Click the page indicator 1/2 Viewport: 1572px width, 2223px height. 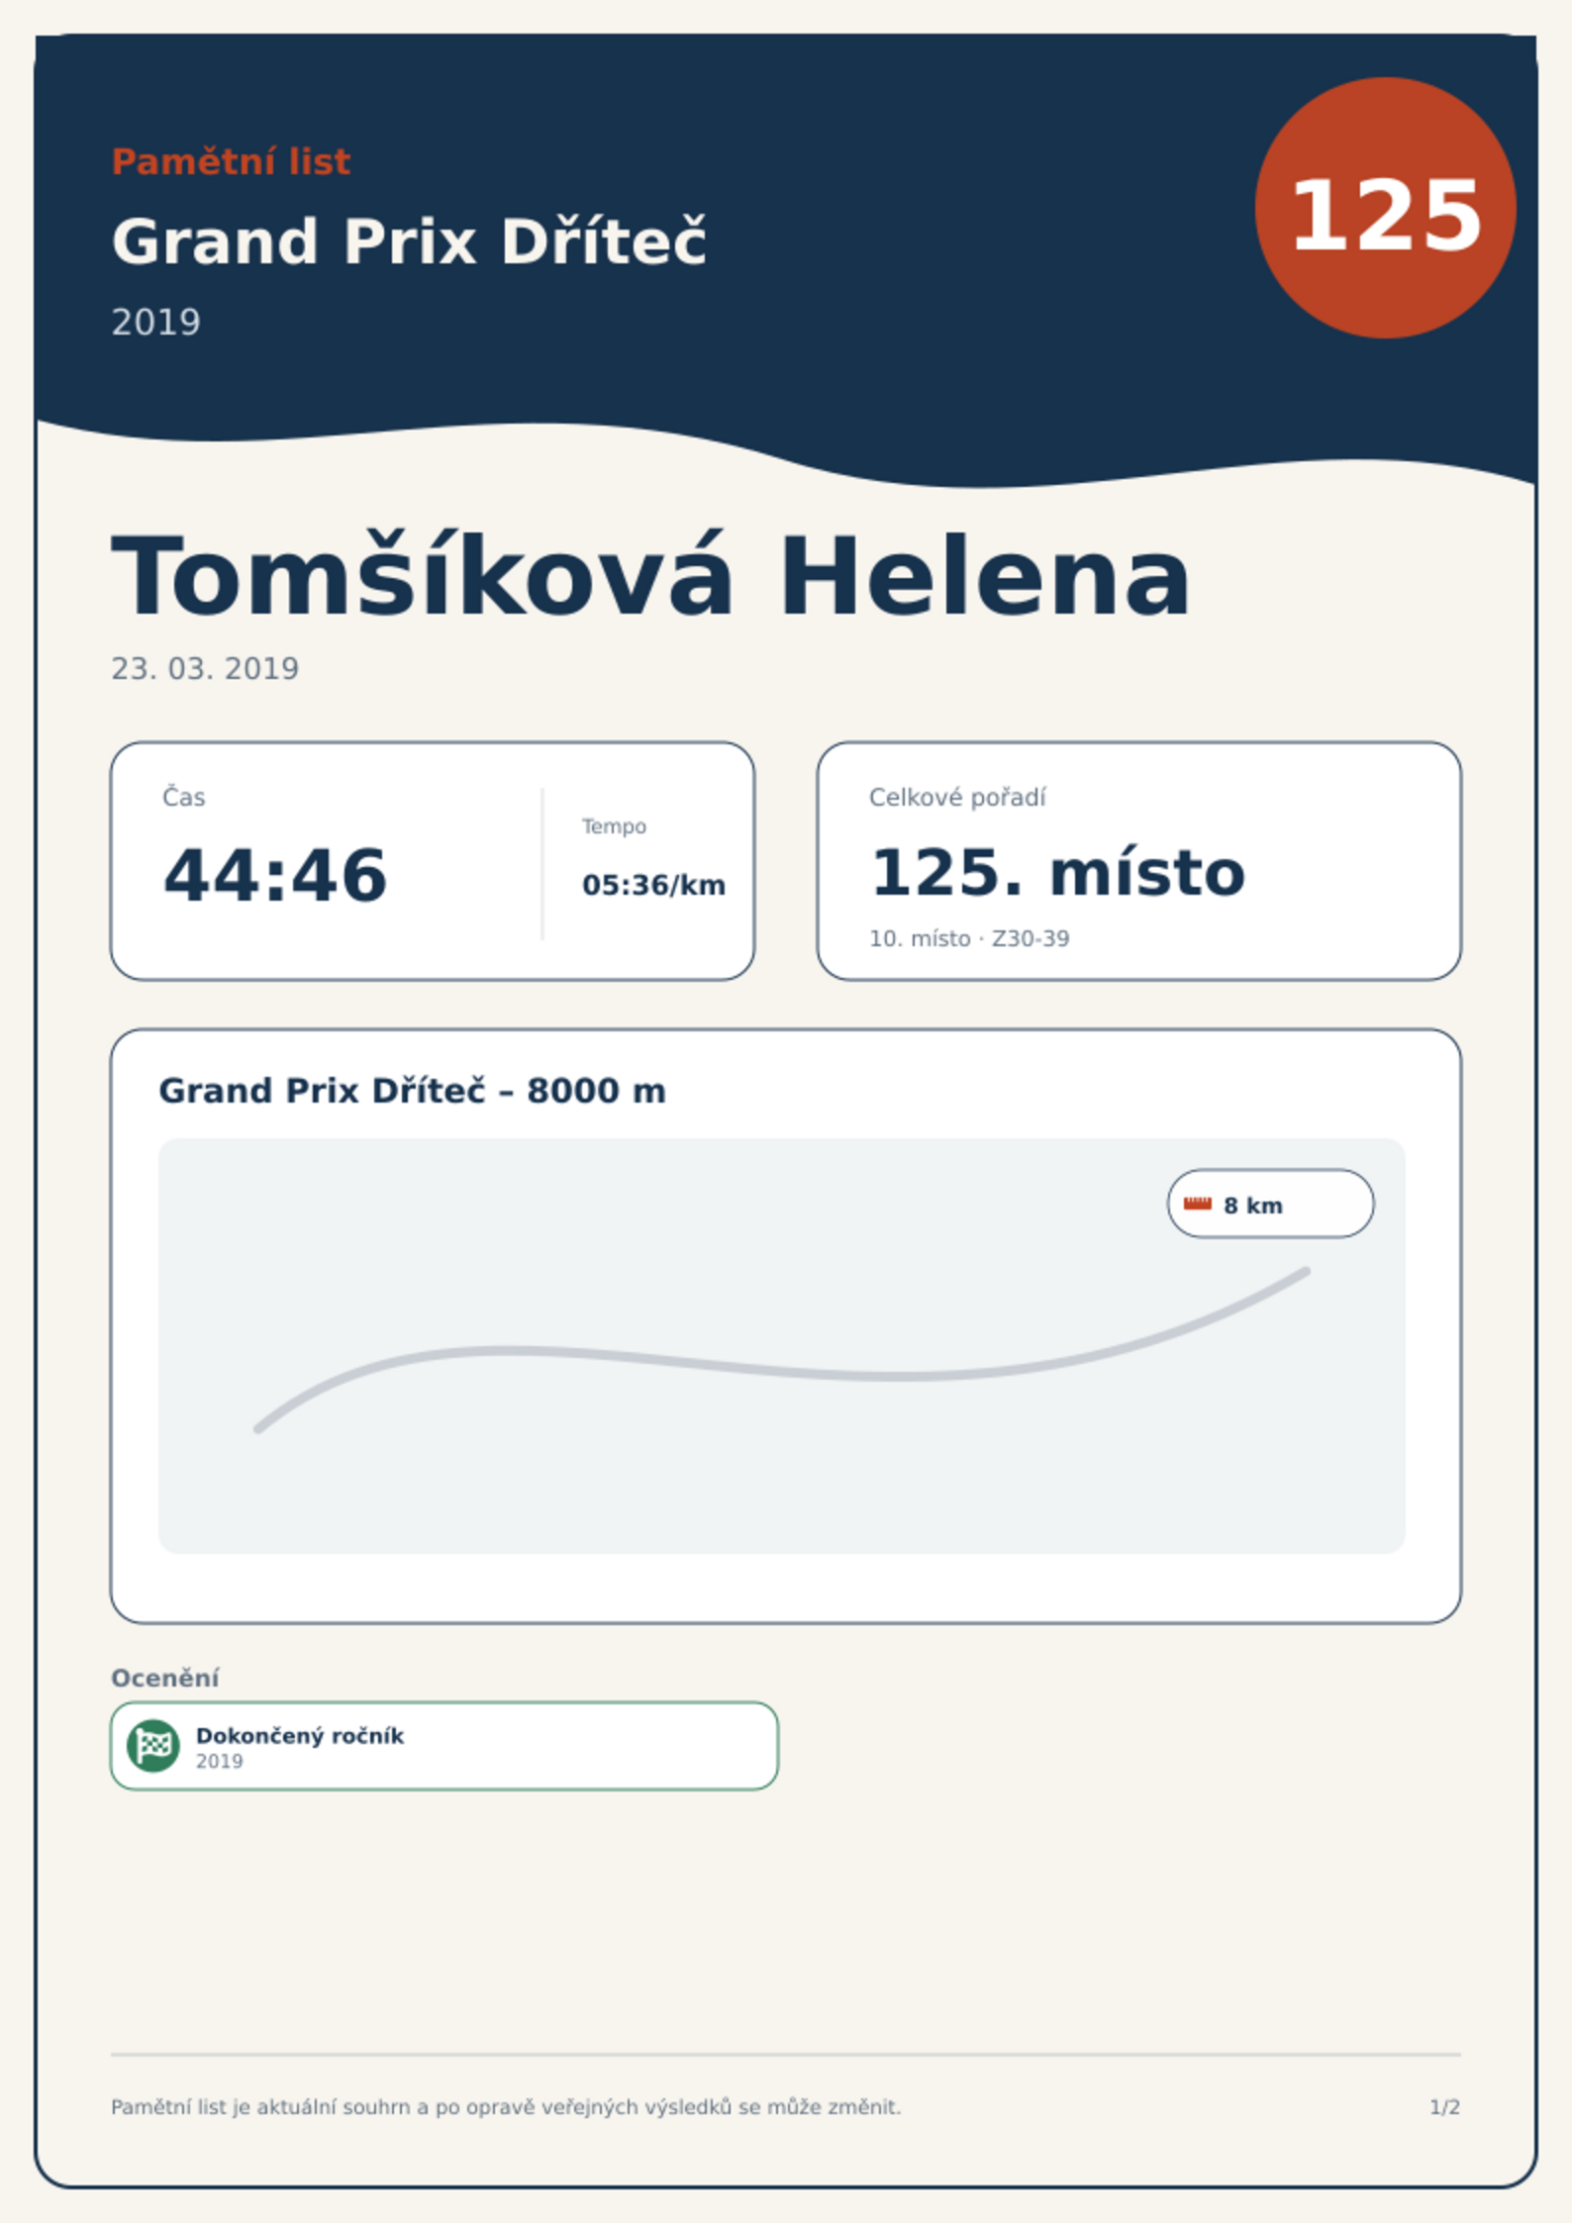(x=1444, y=2107)
